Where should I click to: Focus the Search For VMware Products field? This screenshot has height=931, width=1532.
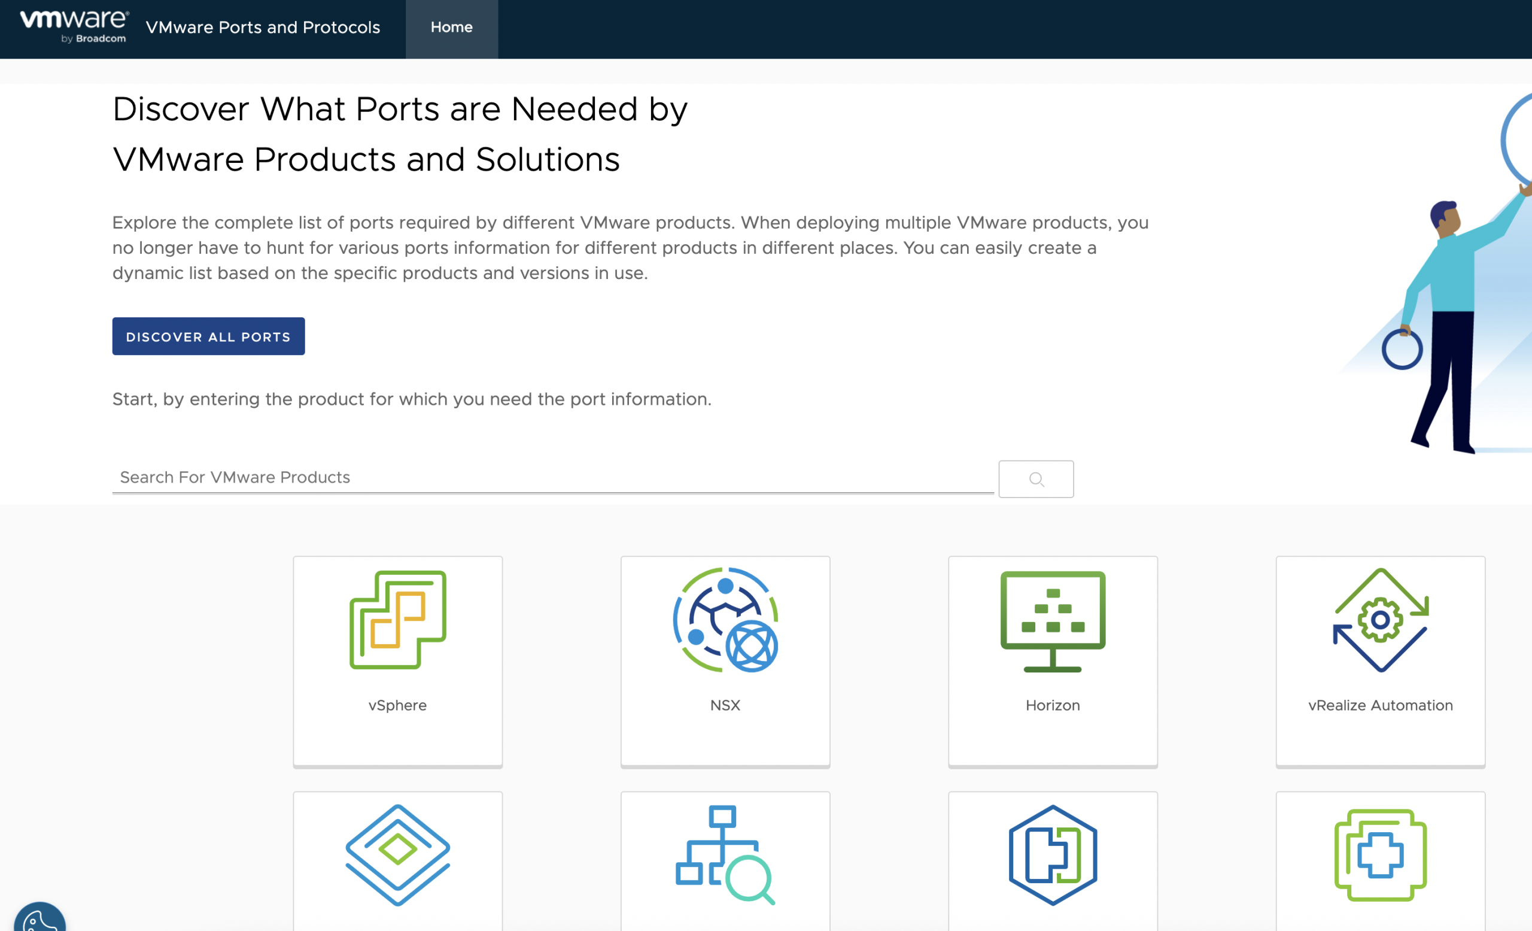click(x=552, y=477)
